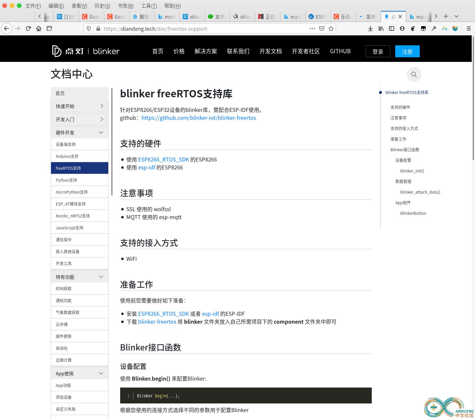475x419 pixels.
Task: Select JavaScript支持 in sidebar
Action: [79, 228]
